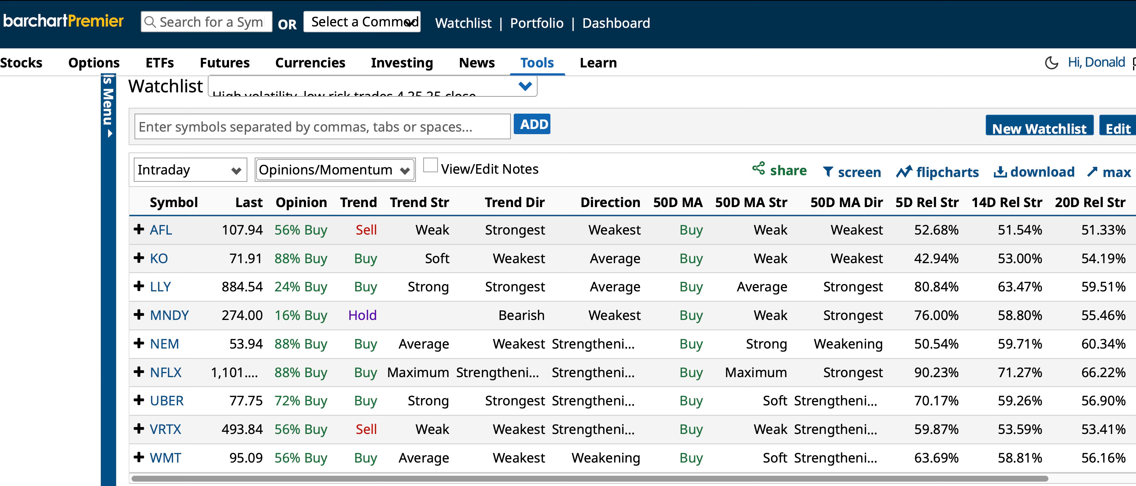Sort by the Last column header
Screen dimensions: 1136x486
pyautogui.click(x=249, y=202)
